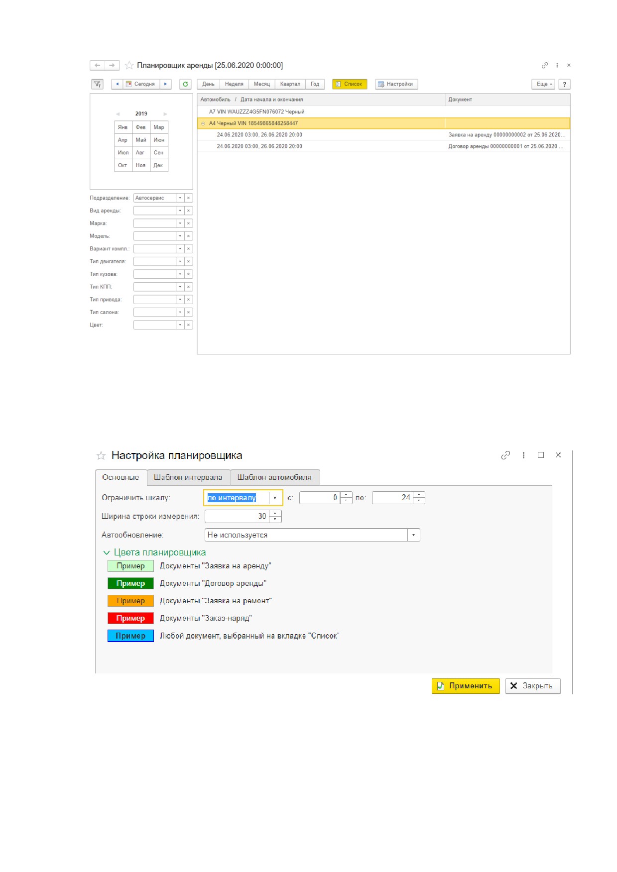Sort by the Документ column header
This screenshot has height=872, width=617.
coord(507,100)
